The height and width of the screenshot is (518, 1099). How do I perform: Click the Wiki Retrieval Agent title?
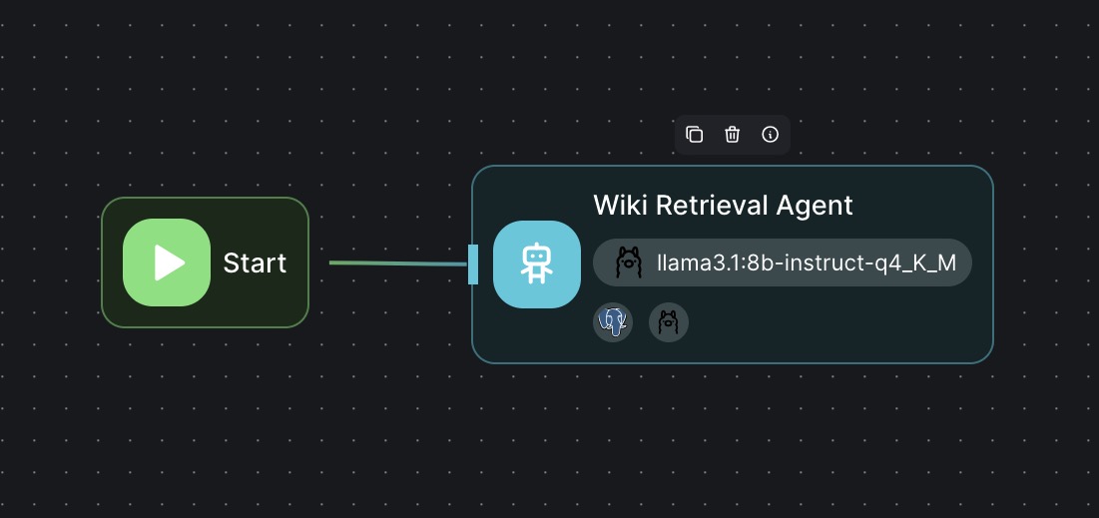[723, 206]
